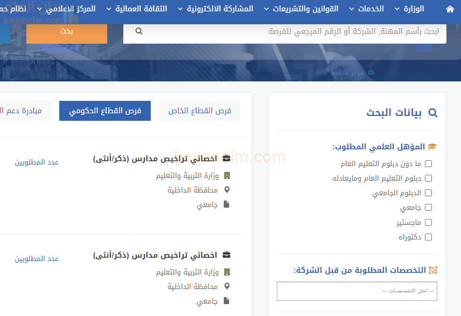Viewport: 461px width, 316px height.
Task: Click the magnifier icon inside the search bar
Action: click(x=139, y=31)
